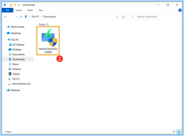This screenshot has height=136, width=184.
Task: Go back with the left arrow
Action: tap(6, 17)
